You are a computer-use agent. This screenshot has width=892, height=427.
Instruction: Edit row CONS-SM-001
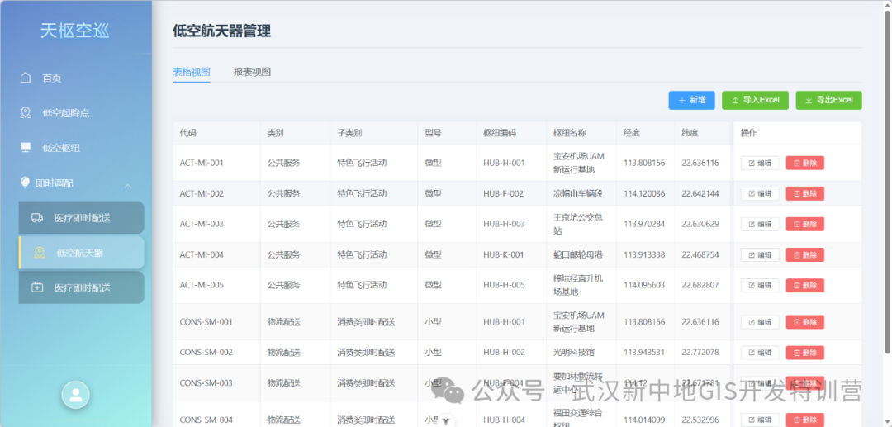760,322
